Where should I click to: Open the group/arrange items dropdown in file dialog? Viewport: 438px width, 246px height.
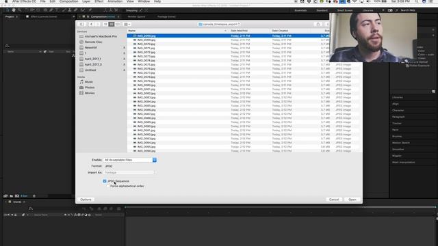(127, 25)
